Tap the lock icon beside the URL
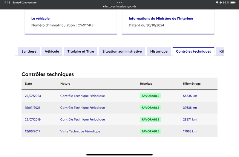Viewport: 239px width, 157px height. (104, 7)
